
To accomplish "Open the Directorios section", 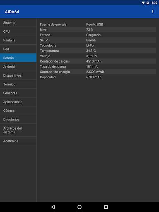I will click(x=18, y=120).
